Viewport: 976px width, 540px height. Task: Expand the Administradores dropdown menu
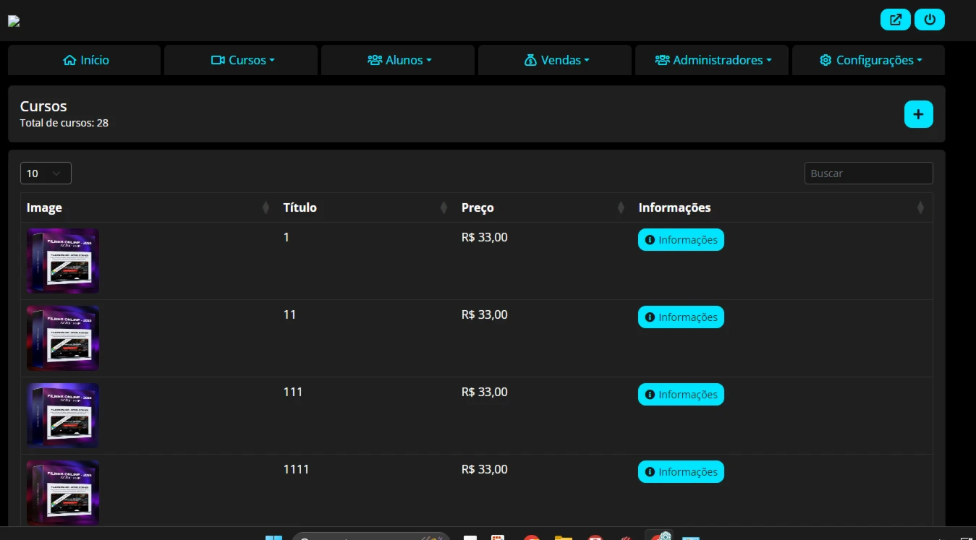point(712,60)
